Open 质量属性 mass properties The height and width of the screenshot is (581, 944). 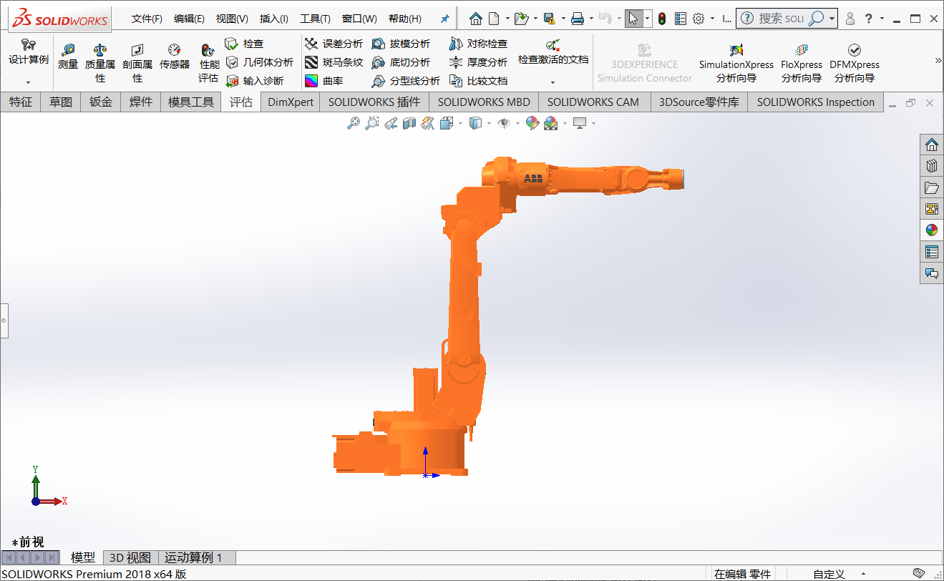pos(100,63)
